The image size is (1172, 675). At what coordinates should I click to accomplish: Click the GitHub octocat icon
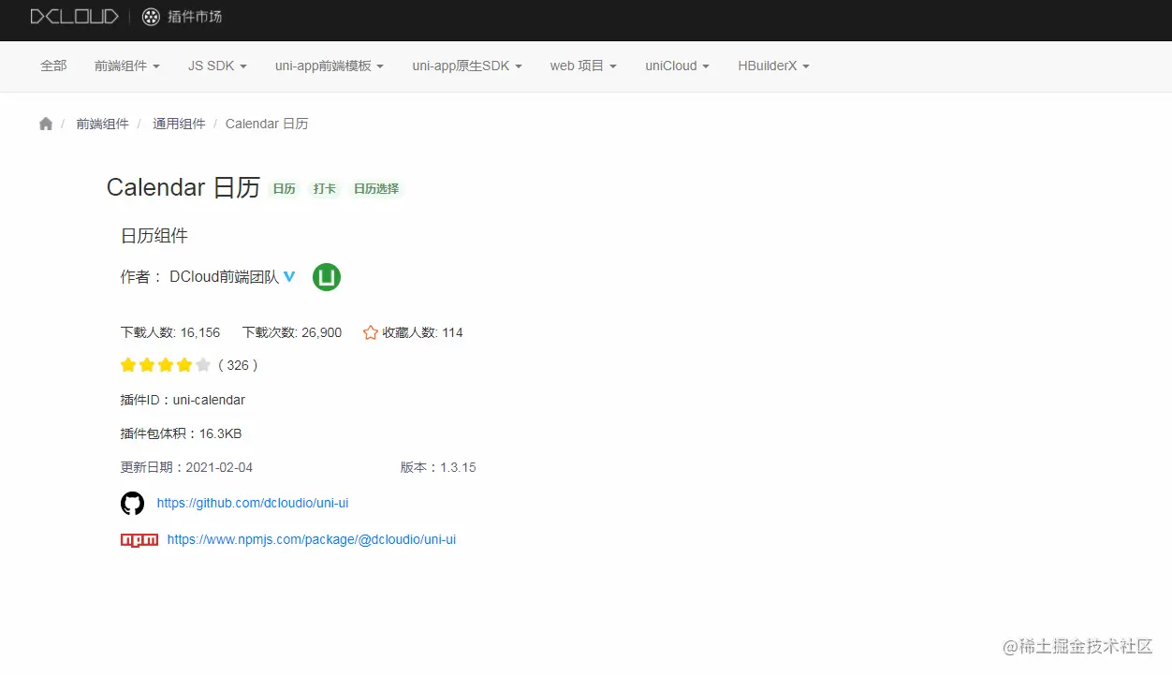pyautogui.click(x=133, y=504)
